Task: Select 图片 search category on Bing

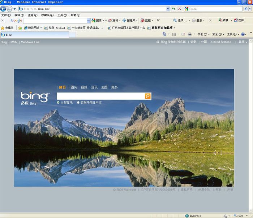Action: pyautogui.click(x=74, y=87)
